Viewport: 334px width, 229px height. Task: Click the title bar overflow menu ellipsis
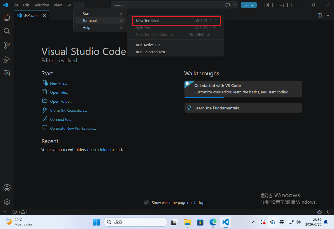click(x=79, y=5)
